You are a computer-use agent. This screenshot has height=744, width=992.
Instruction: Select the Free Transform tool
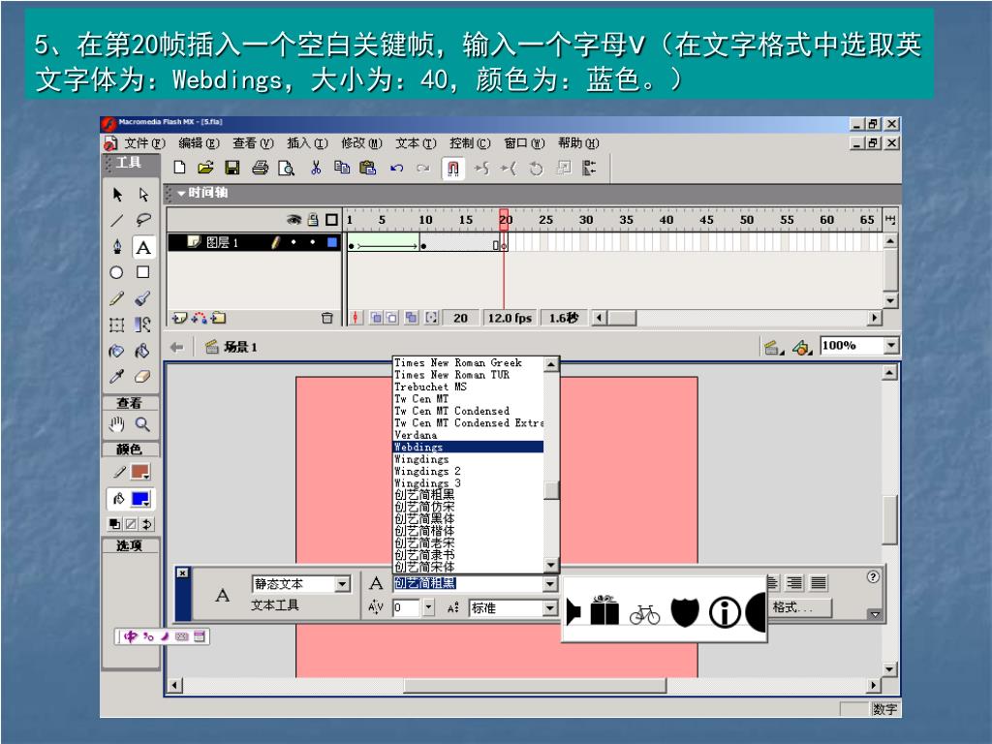tap(117, 325)
